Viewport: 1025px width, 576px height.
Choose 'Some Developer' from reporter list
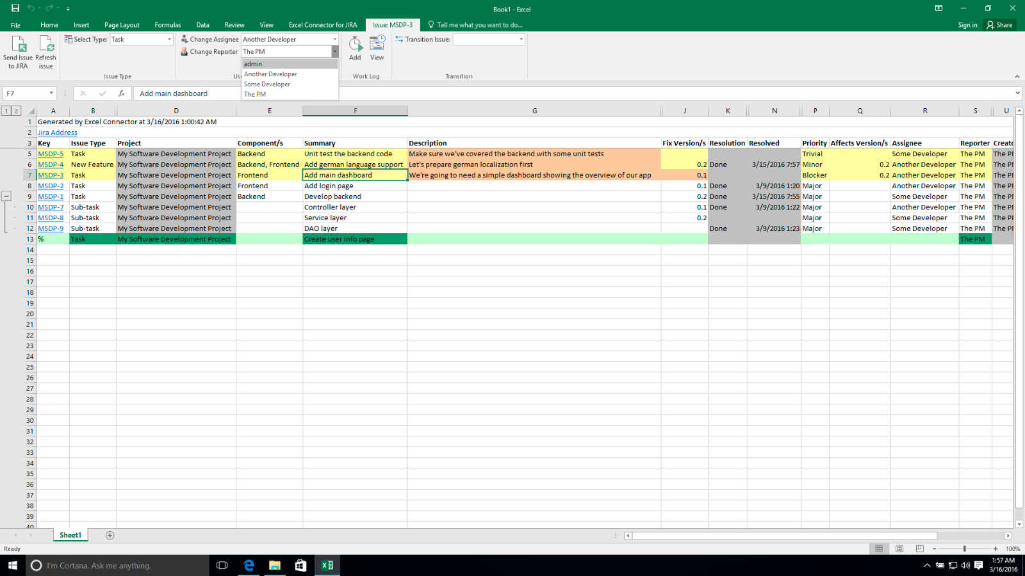(267, 84)
